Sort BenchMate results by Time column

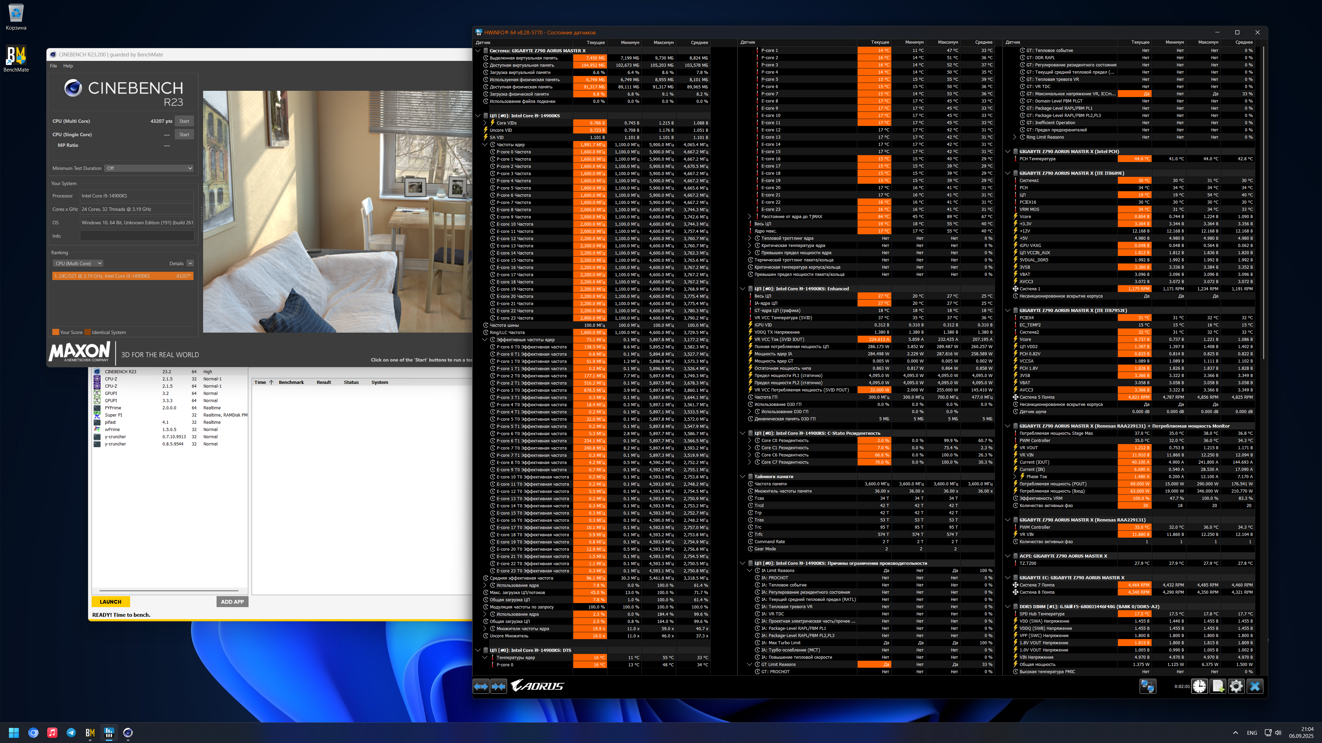click(264, 383)
